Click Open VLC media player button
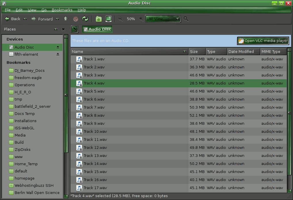 tap(263, 41)
